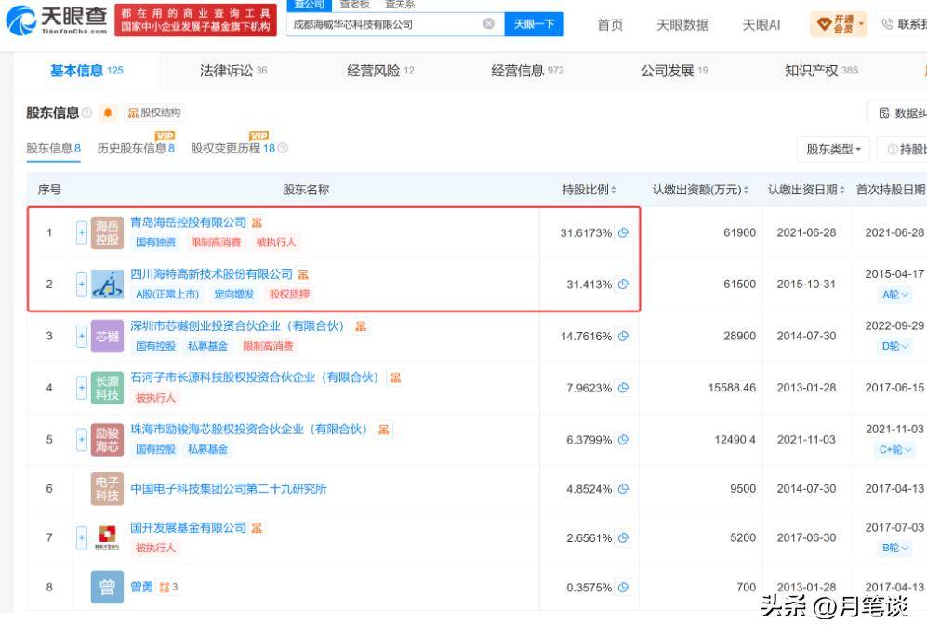Click structure icon beside 青岛海岳控股有限公司
Image resolution: width=927 pixels, height=636 pixels.
tap(257, 222)
